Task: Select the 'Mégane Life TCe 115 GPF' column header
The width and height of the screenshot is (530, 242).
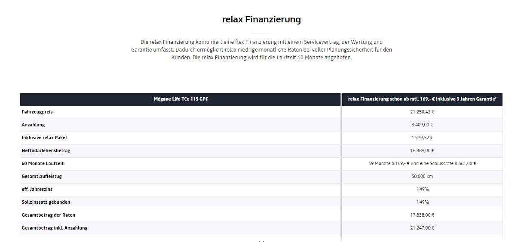Action: pyautogui.click(x=181, y=99)
